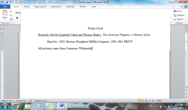188x110 pixels.
Task: Click the Redo/Repeat icon in the title bar
Action: 16,2
